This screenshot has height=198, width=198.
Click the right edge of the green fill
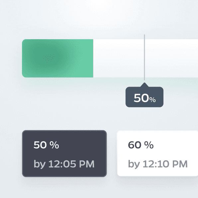[x=93, y=58]
